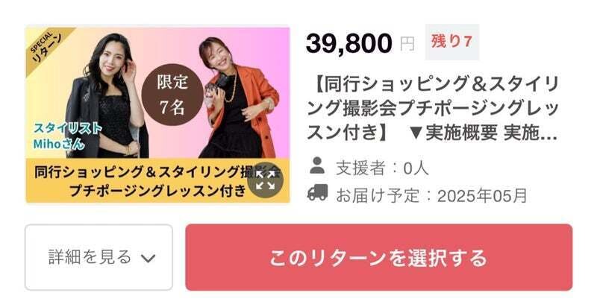Click the chevron beside 詳細を見る
Image resolution: width=597 pixels, height=307 pixels.
(x=148, y=259)
